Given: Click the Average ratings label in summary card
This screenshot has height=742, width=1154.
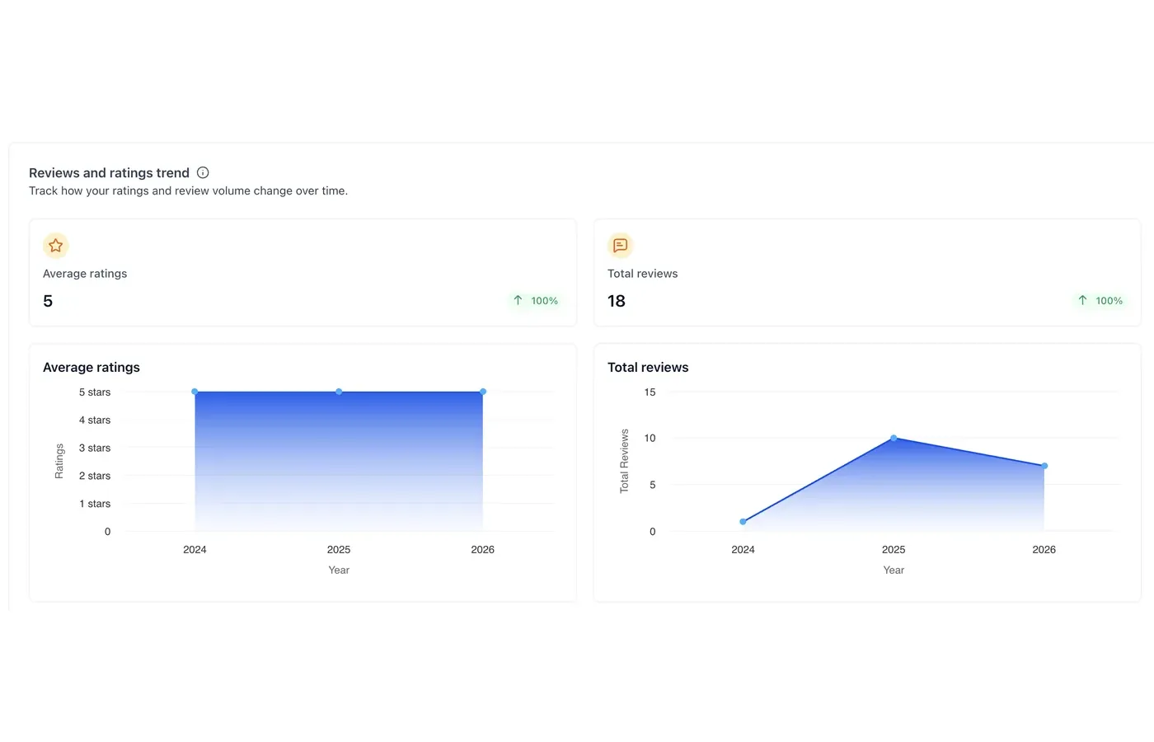Looking at the screenshot, I should [x=85, y=274].
